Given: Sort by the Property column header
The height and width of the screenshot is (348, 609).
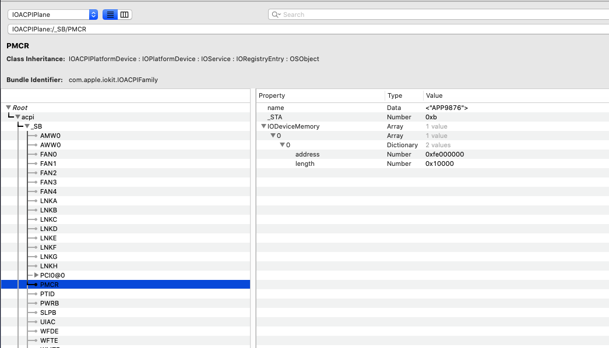Looking at the screenshot, I should pyautogui.click(x=321, y=95).
